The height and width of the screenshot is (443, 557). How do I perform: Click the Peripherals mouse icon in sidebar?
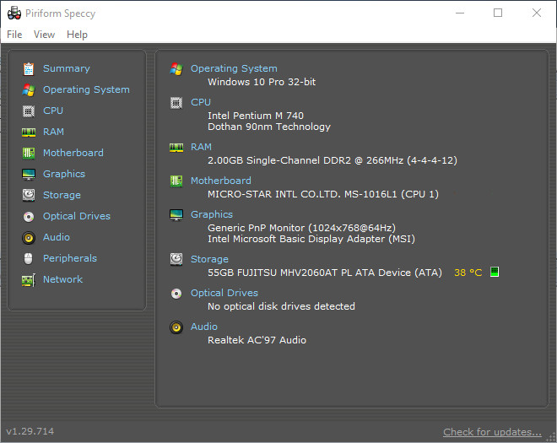pos(29,258)
